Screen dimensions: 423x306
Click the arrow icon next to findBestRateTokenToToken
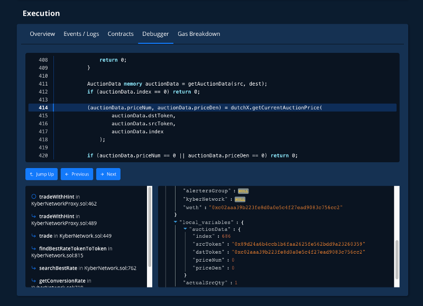tap(34, 248)
